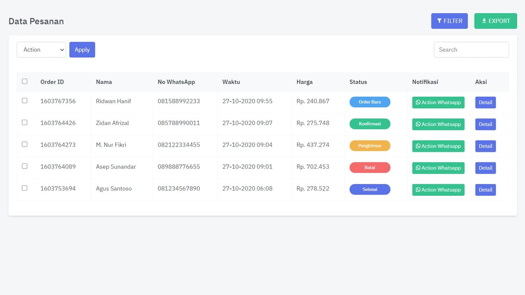Viewport: 525px width, 295px height.
Task: Open Detail for Ridwan Hanif's order
Action: point(485,102)
